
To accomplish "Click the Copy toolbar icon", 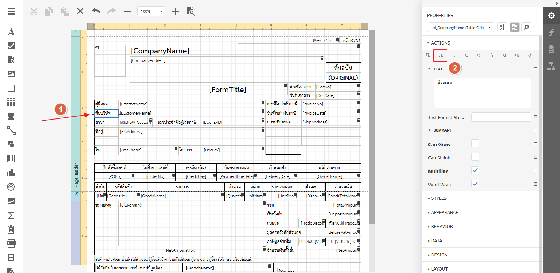I will click(x=49, y=11).
